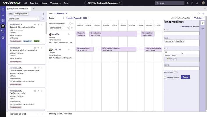Click the filter funnel icon in right panel

pos(203,23)
